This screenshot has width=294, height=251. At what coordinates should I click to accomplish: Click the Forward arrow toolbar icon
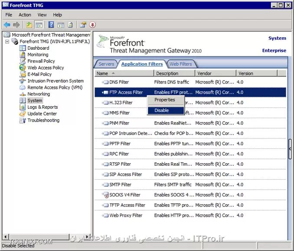click(x=16, y=25)
